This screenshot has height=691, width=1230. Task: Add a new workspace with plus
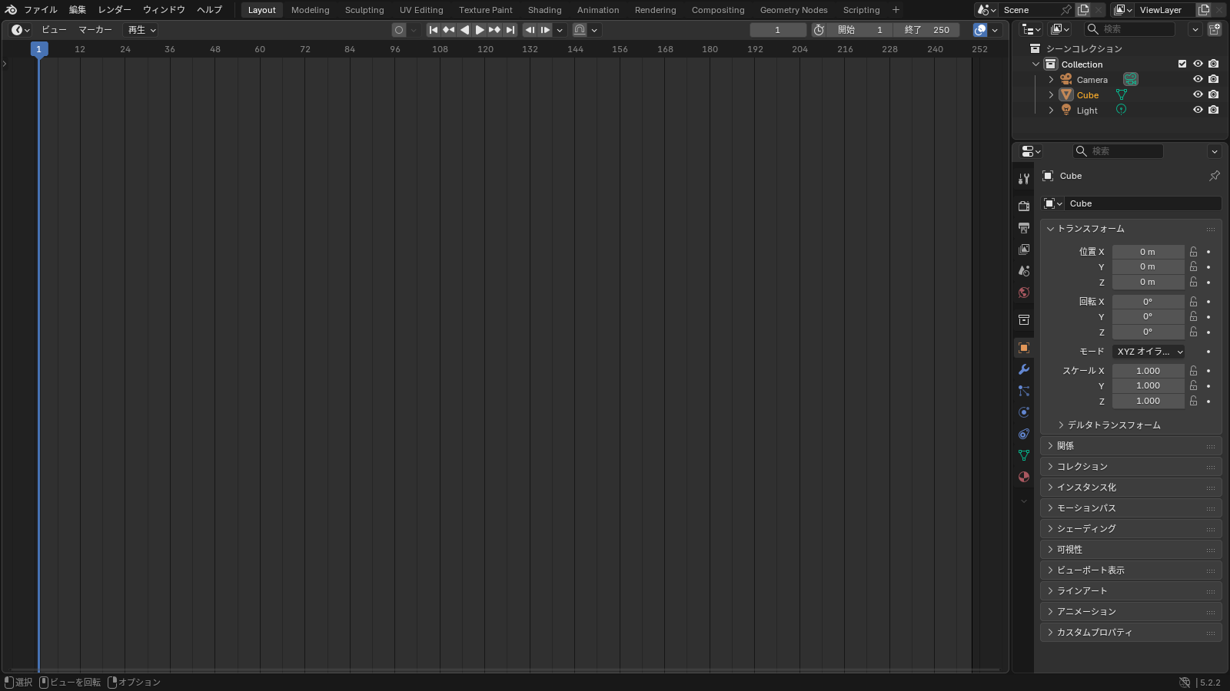click(896, 10)
